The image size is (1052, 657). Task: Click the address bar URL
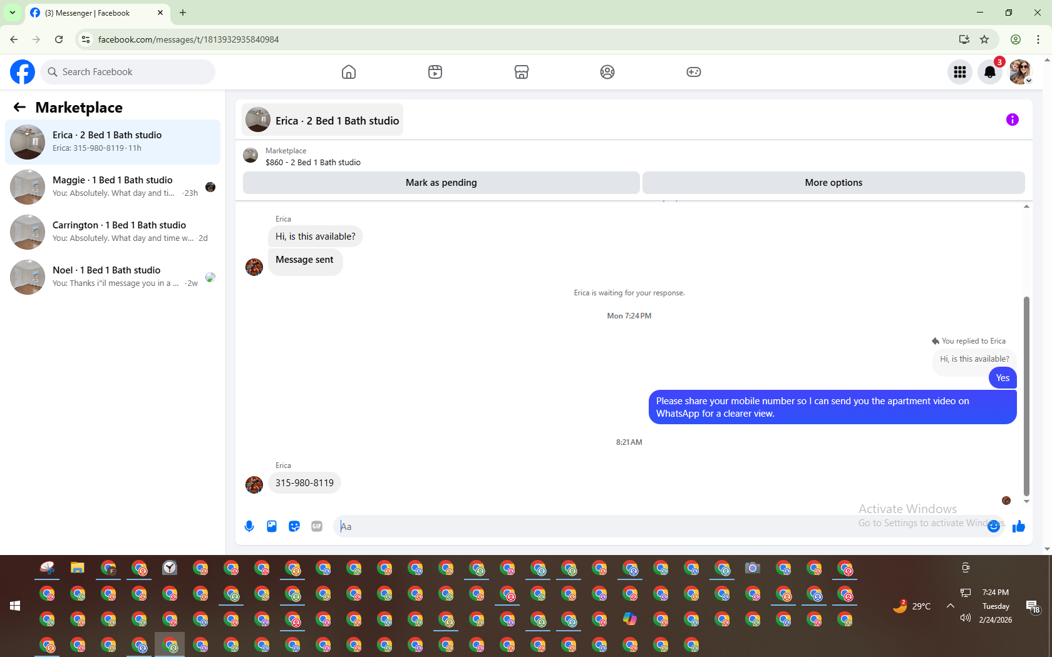(188, 39)
